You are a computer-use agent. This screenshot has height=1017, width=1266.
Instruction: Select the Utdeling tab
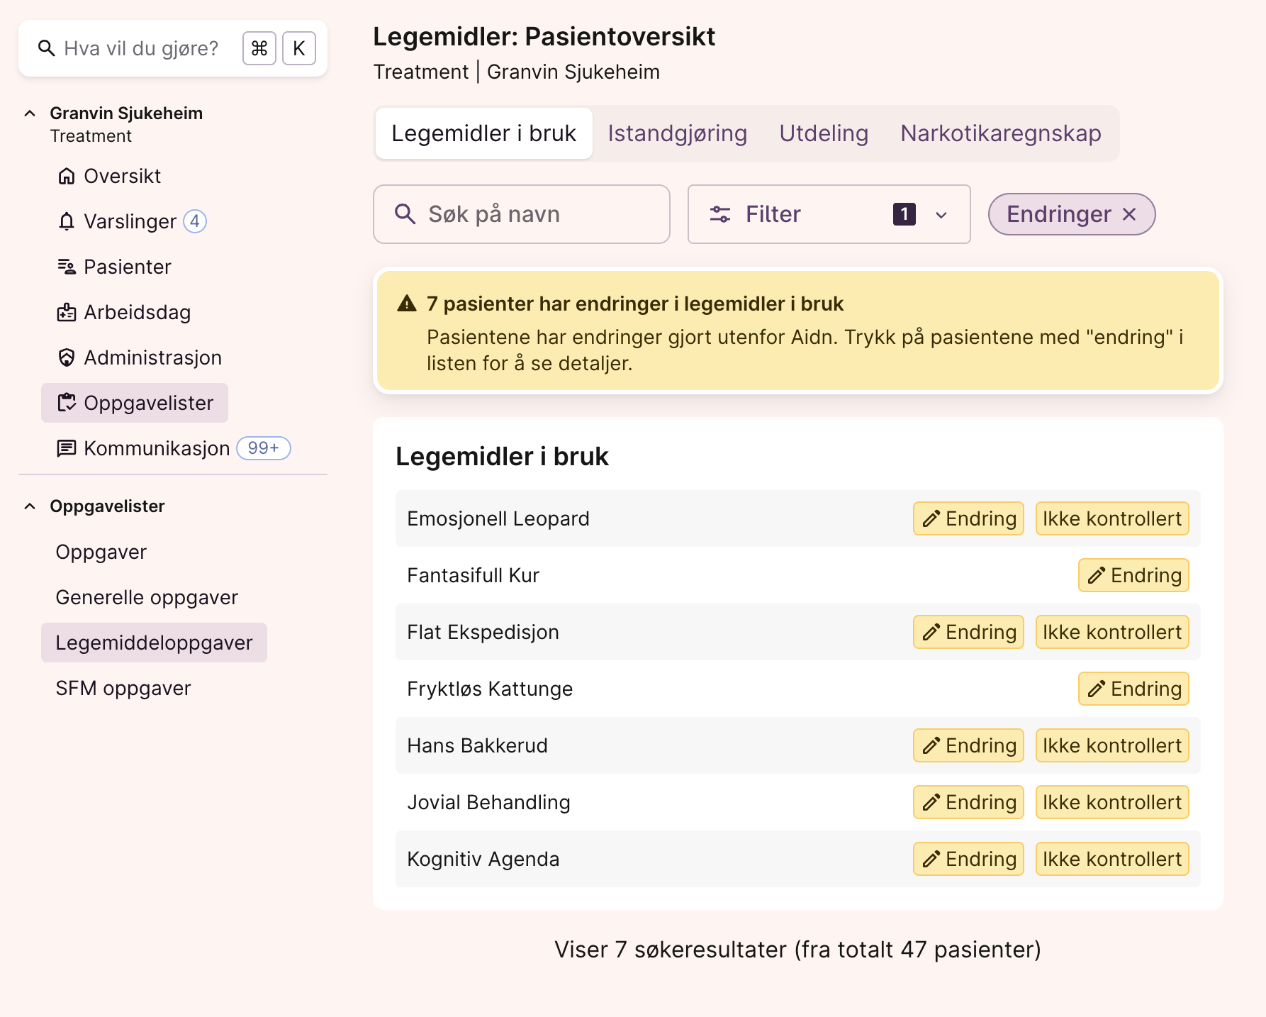(823, 133)
